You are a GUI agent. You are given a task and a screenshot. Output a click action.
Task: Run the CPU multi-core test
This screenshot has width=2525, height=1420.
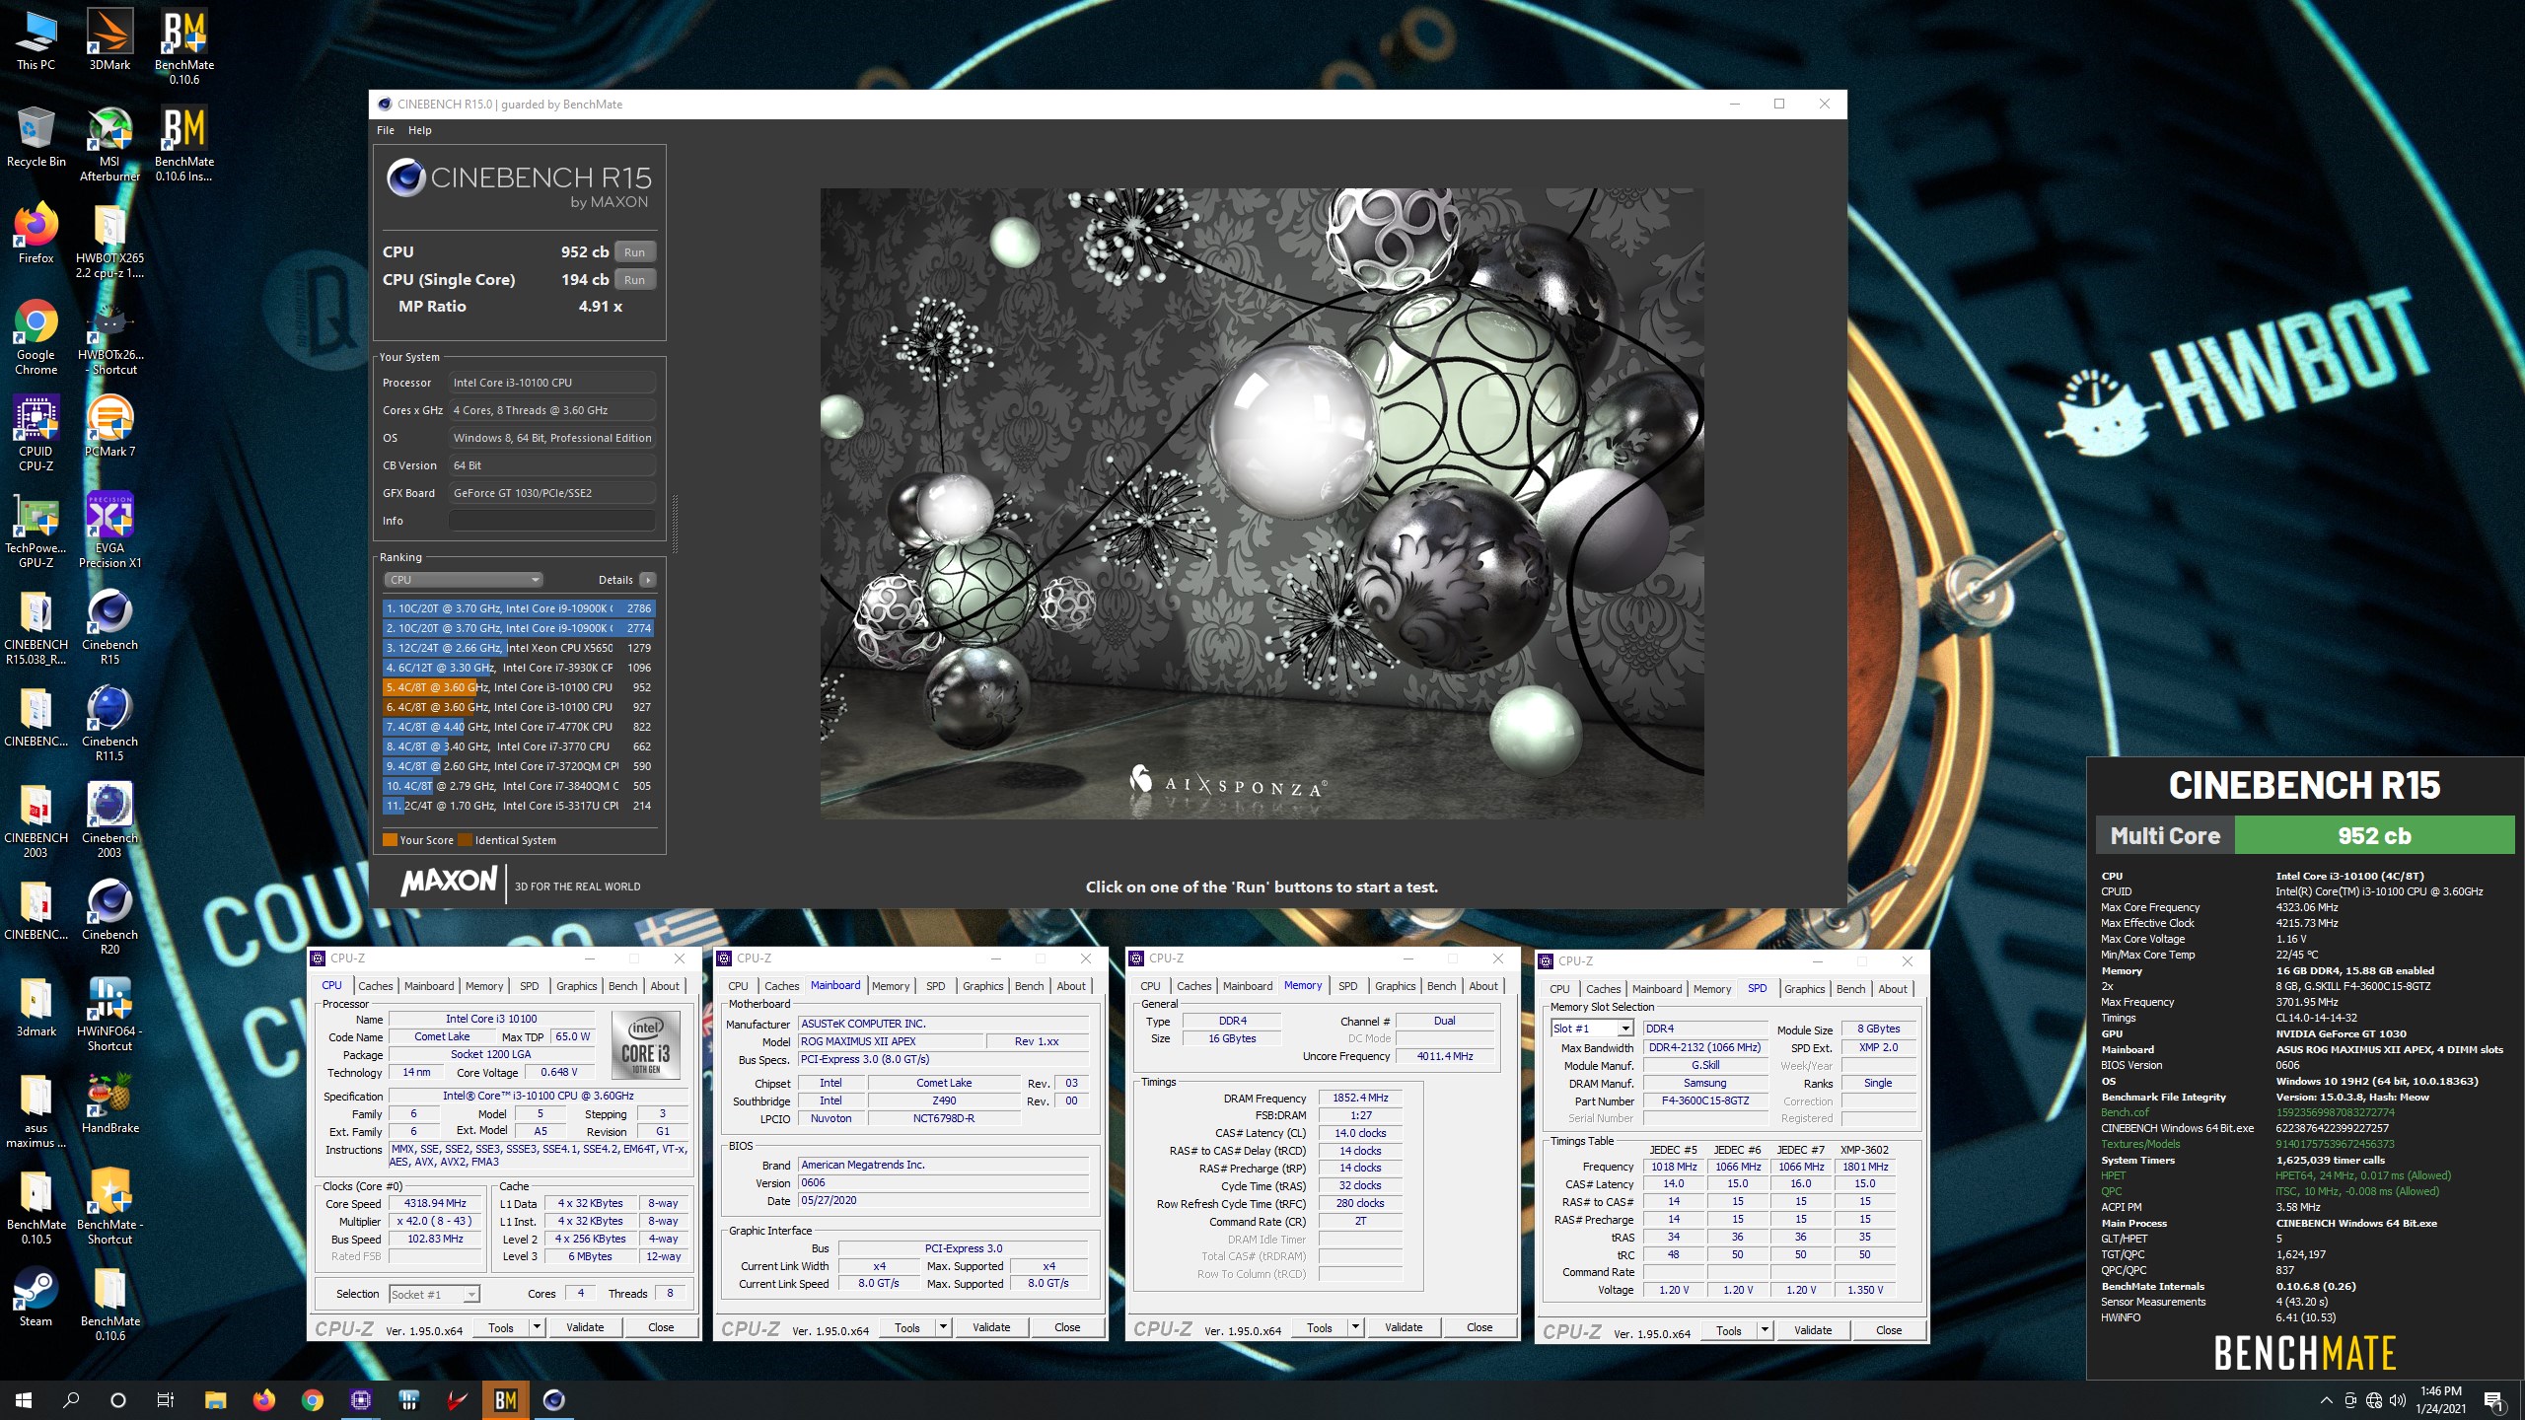tap(634, 252)
